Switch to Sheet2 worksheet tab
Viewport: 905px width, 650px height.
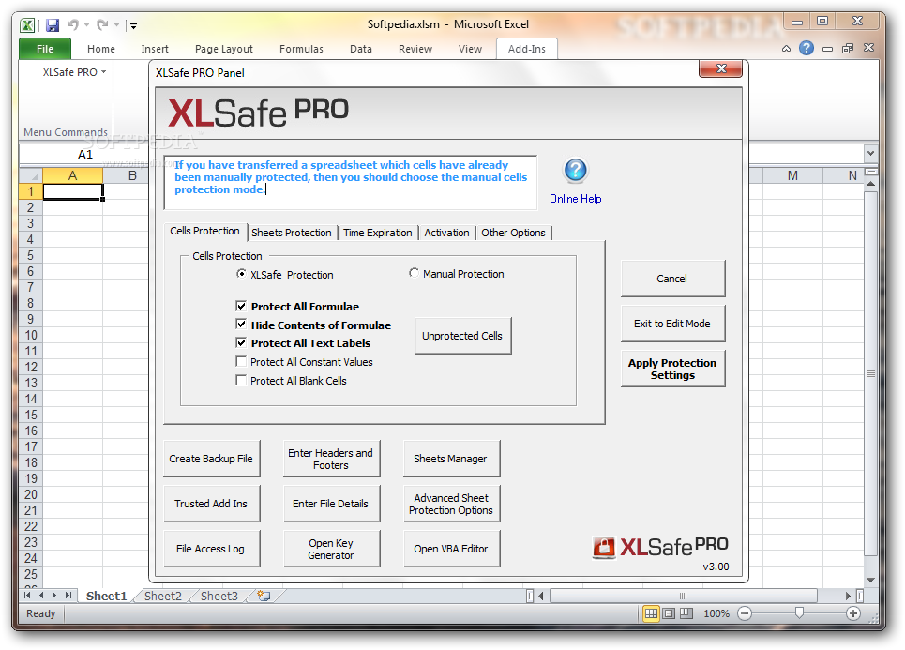(x=163, y=596)
